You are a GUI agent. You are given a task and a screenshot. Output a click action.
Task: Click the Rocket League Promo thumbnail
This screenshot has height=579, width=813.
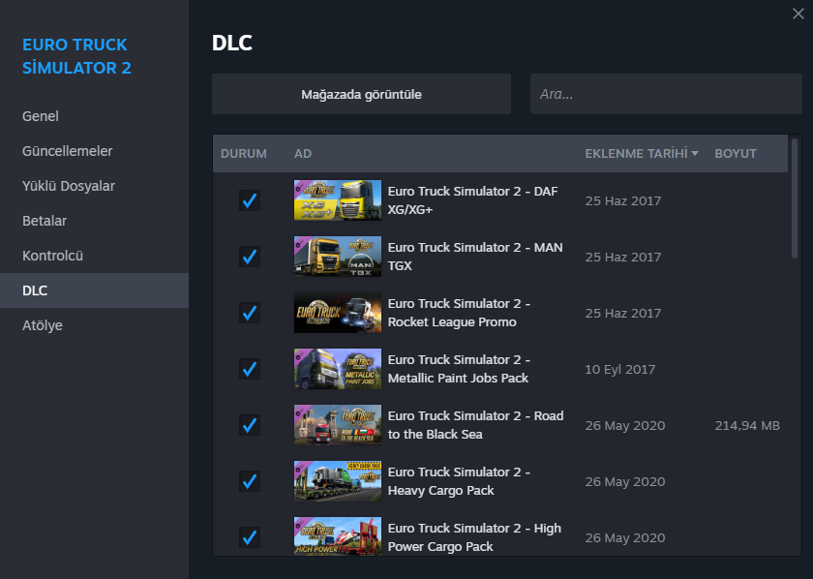click(x=338, y=313)
